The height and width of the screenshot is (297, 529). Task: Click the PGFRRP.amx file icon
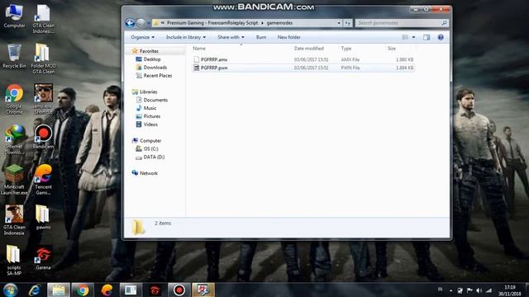point(197,59)
